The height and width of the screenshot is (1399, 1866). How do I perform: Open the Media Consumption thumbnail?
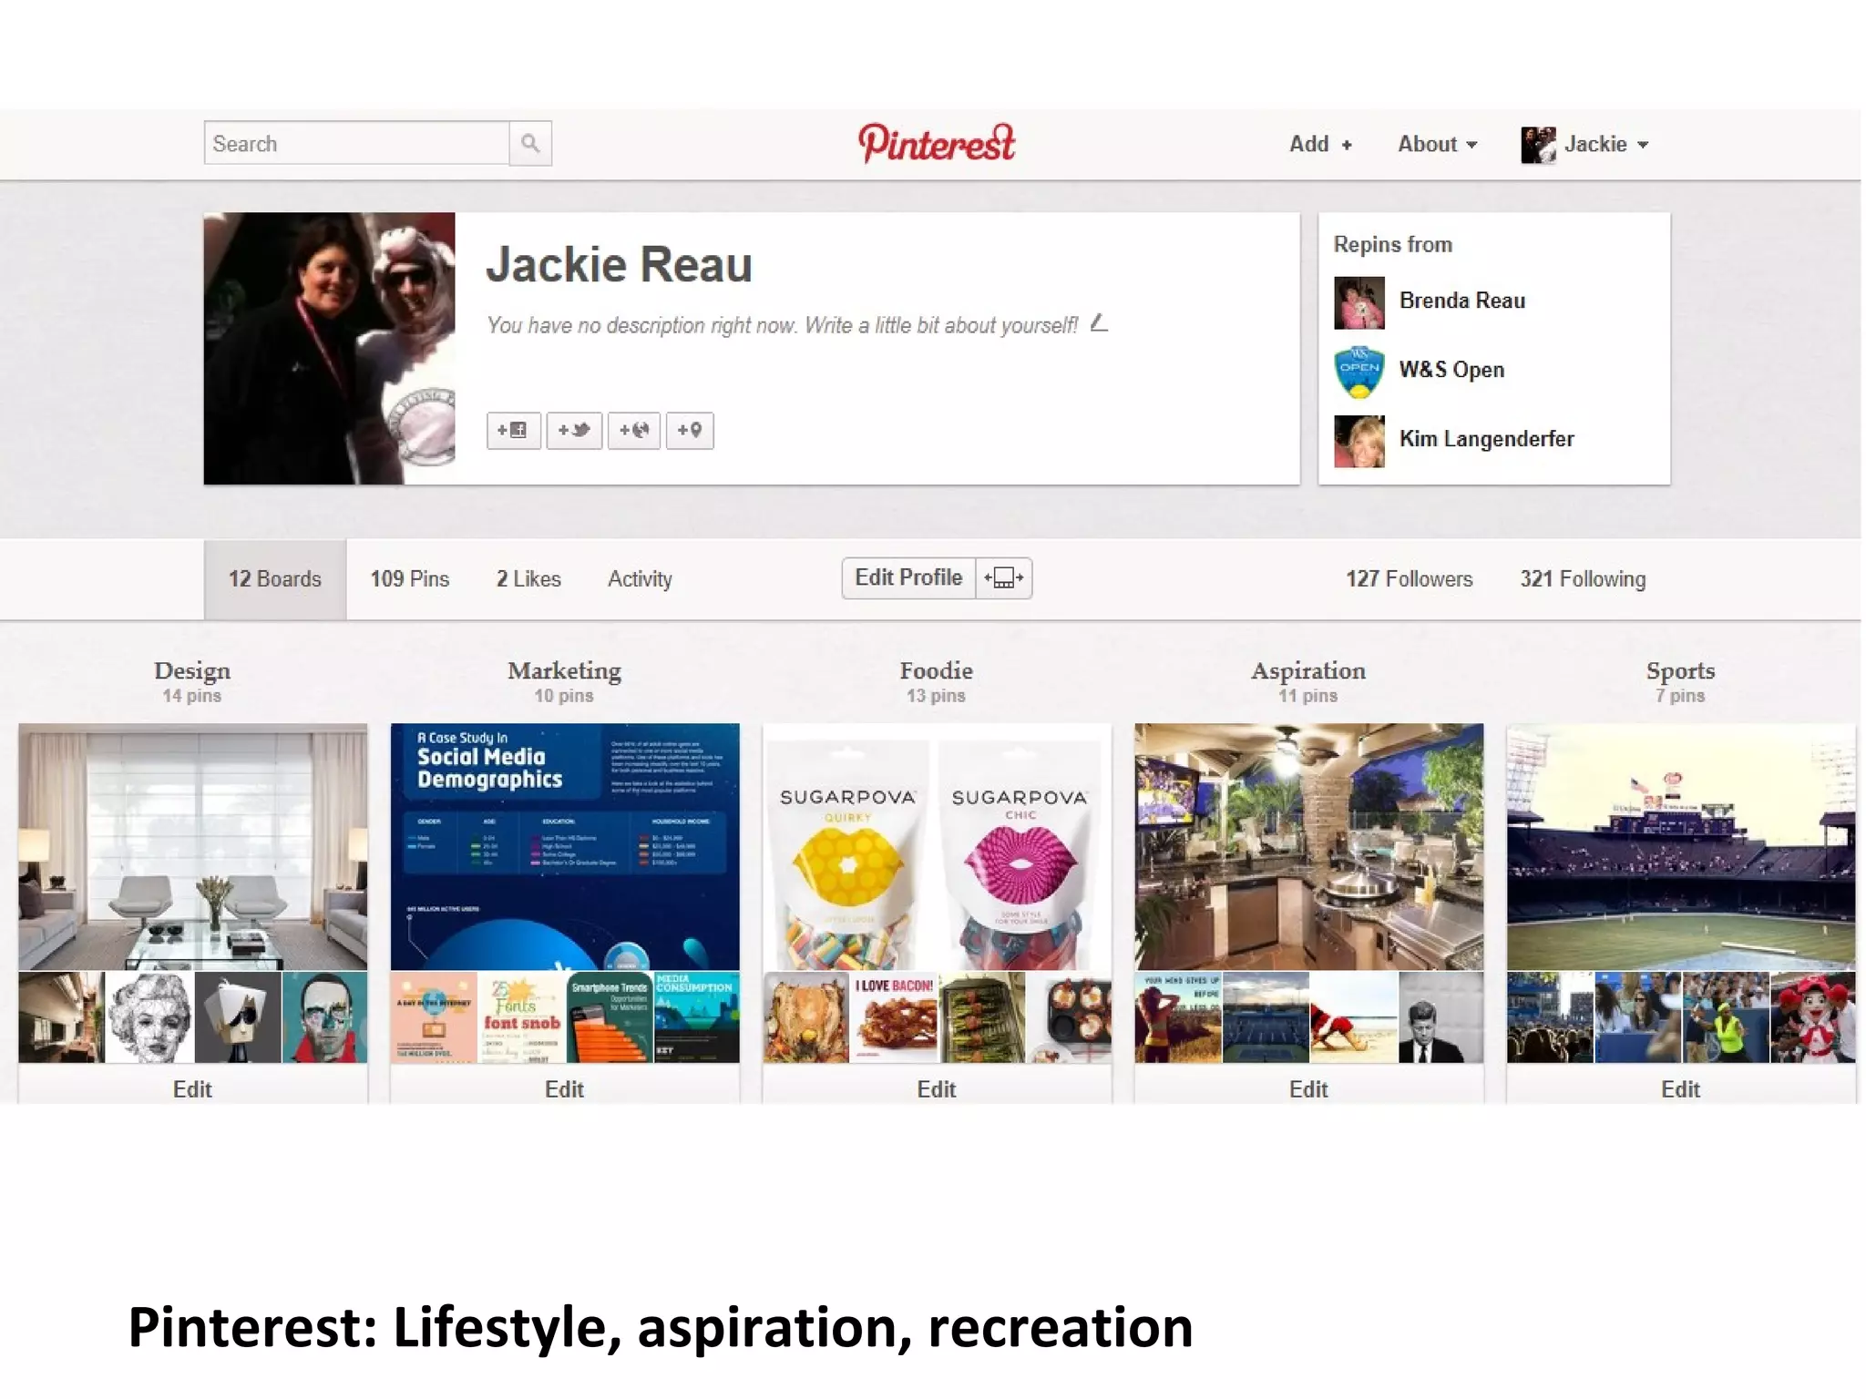point(697,1017)
